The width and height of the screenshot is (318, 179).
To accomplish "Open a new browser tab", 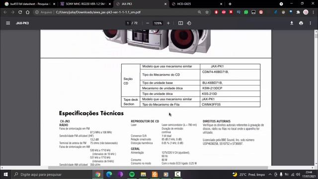I will tap(230, 4).
